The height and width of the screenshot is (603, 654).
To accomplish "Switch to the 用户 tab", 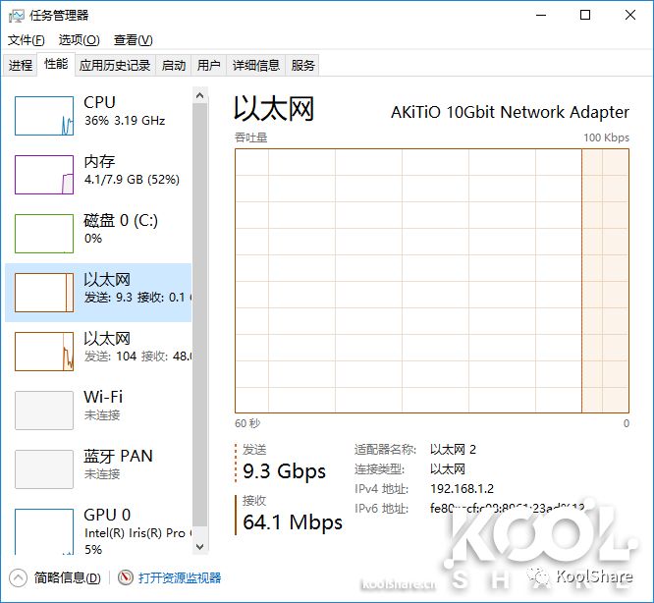I will (x=208, y=65).
